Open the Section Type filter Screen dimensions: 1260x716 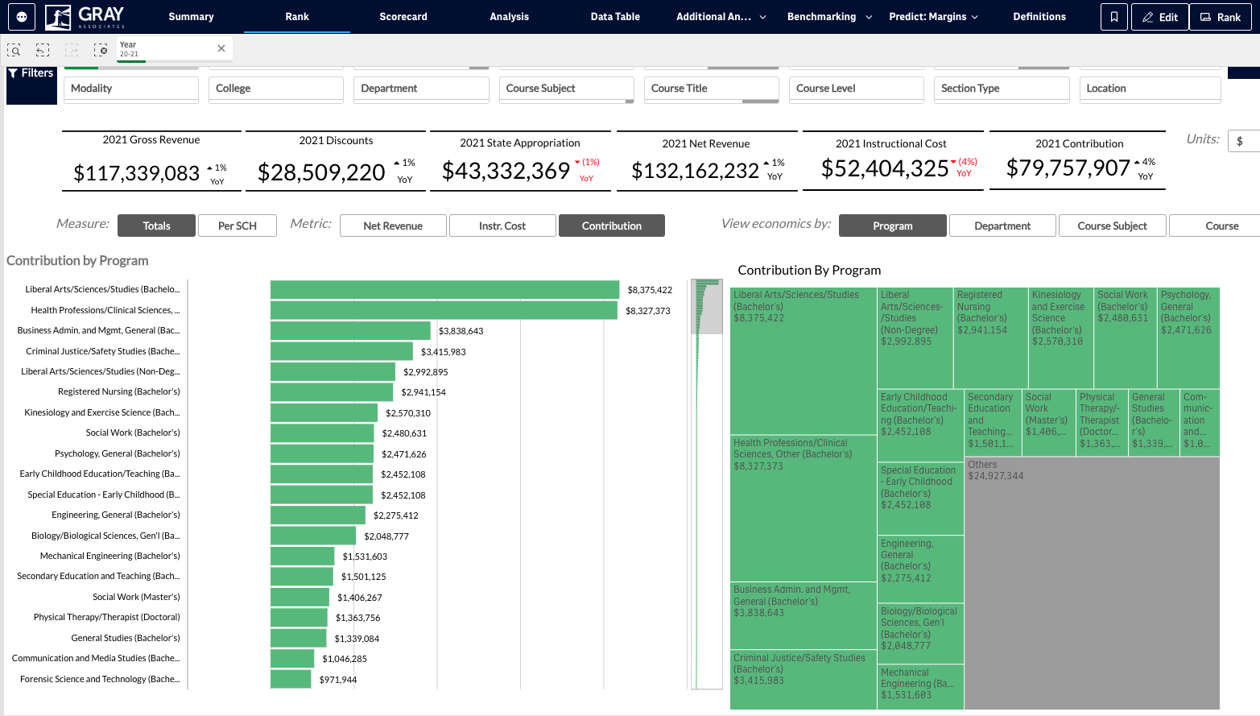tap(1002, 89)
